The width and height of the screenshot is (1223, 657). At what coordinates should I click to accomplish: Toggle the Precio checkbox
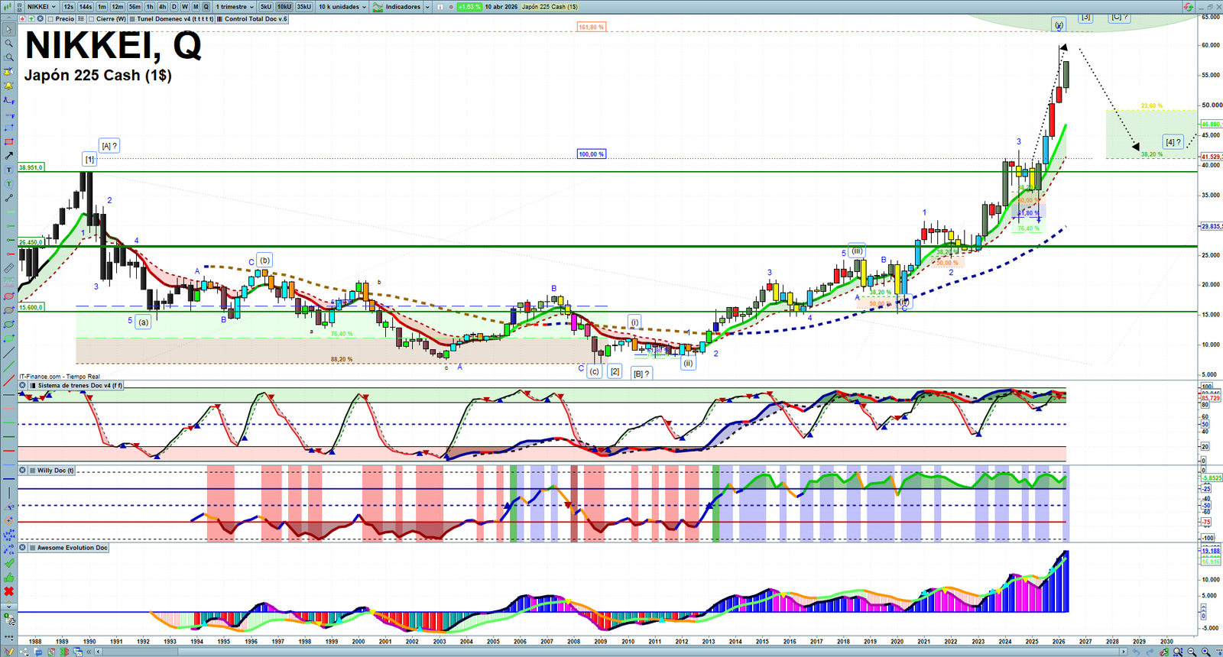50,19
